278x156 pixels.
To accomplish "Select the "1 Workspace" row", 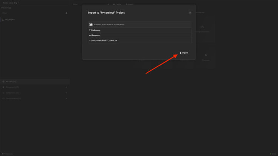I will [139, 30].
